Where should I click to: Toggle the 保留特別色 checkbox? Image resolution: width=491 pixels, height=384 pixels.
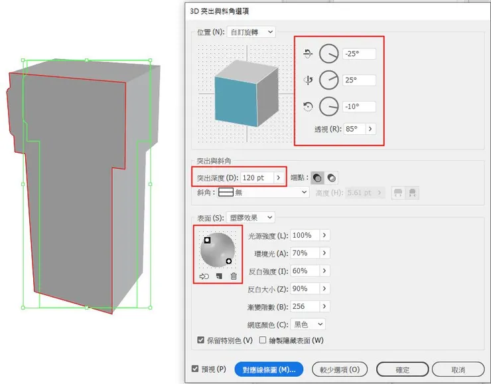point(201,340)
